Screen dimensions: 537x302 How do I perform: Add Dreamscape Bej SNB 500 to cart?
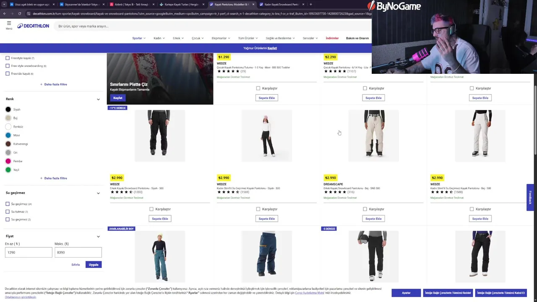373,219
